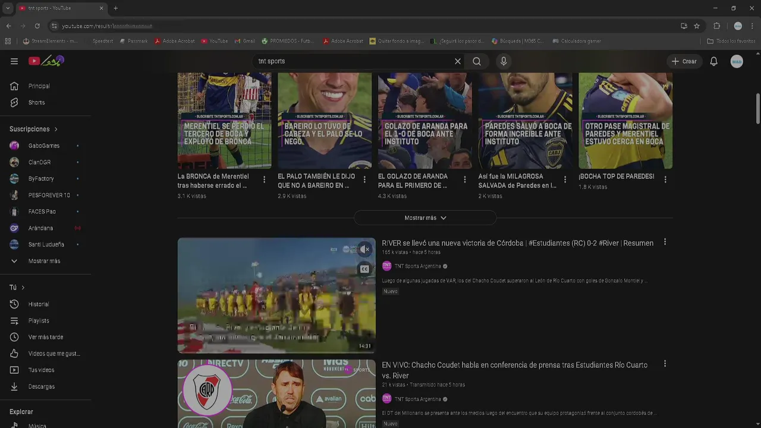Open options menu for River resumen video

click(x=665, y=242)
